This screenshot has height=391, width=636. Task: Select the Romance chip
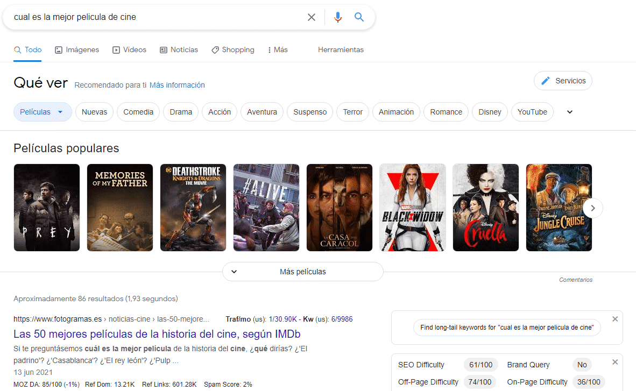point(446,112)
